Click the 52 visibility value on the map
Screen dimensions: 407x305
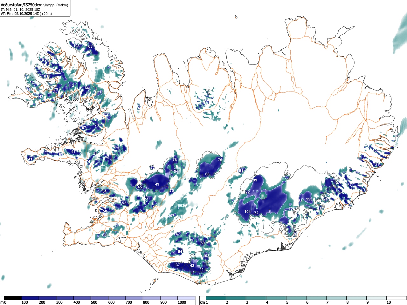click(124, 203)
